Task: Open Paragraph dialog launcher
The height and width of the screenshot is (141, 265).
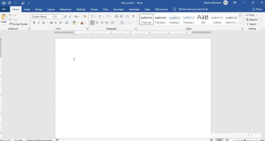Action: 136,29
